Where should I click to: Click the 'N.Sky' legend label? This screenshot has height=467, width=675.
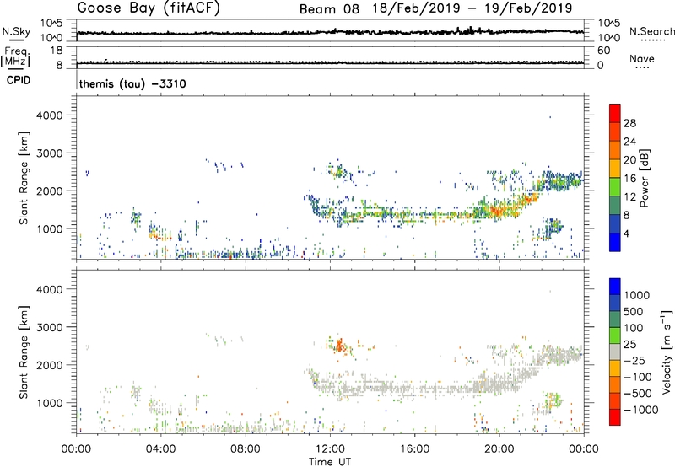click(x=16, y=32)
